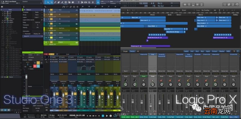Click the question mark help icon
This screenshot has width=241, height=119.
pos(79,2)
